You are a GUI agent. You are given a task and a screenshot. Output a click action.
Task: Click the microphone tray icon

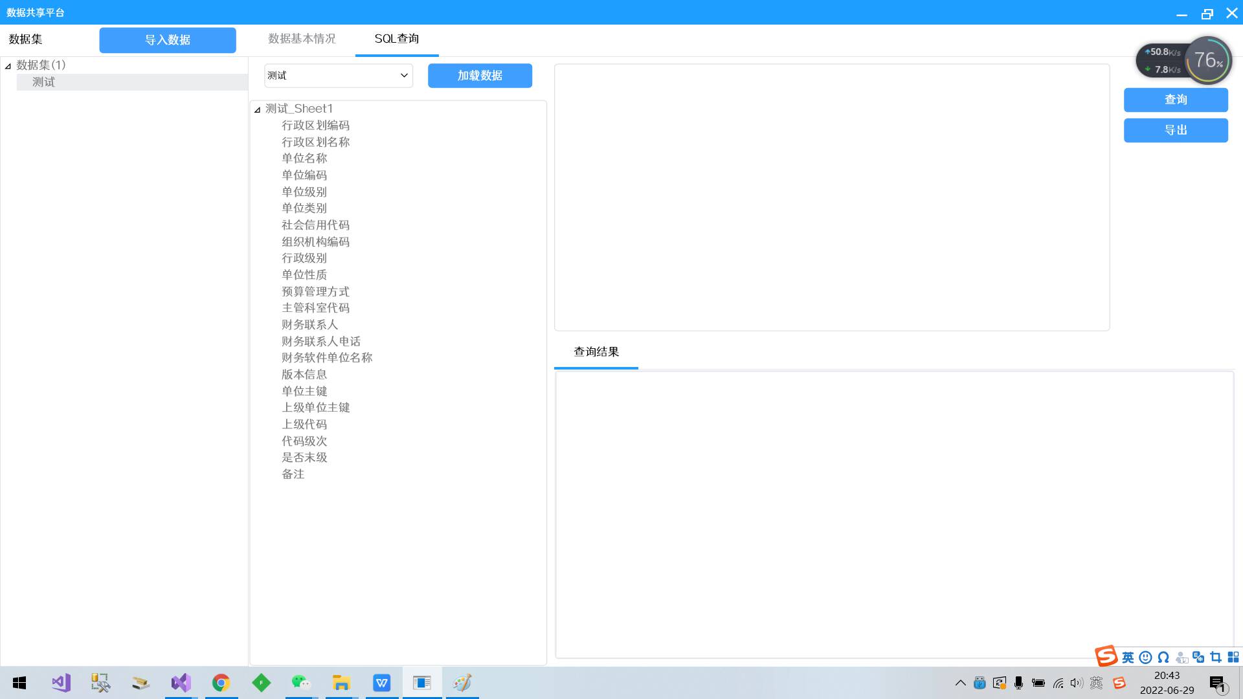1019,683
